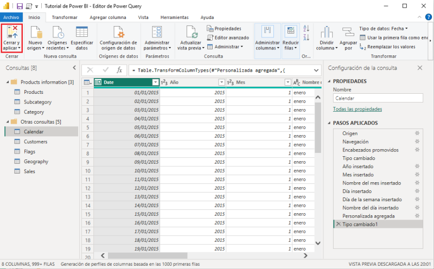Switch to the Transformar tab
The height and width of the screenshot is (269, 434).
point(65,17)
